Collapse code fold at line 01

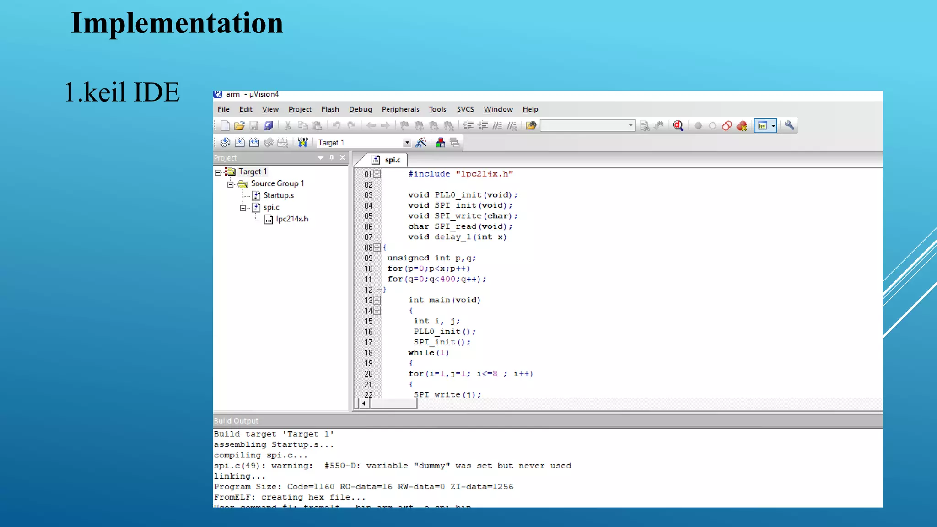coord(377,174)
